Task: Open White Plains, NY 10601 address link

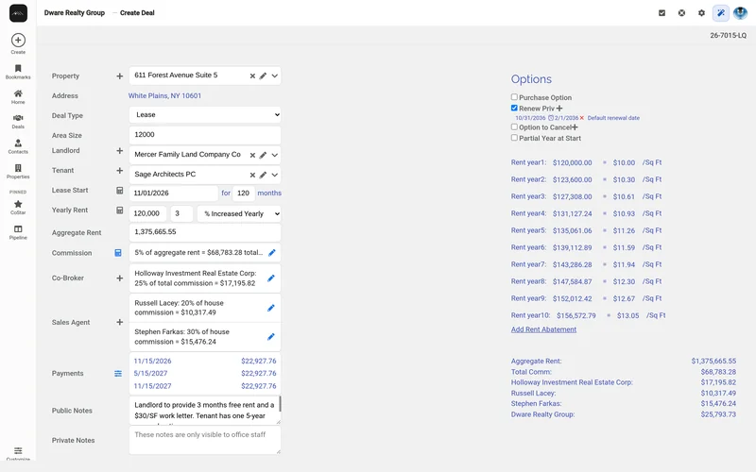Action: click(x=164, y=96)
